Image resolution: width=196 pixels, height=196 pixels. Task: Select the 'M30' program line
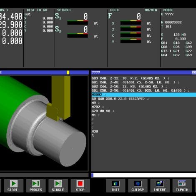pos(95,131)
